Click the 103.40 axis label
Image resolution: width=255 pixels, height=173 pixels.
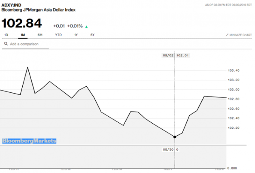(x=234, y=70)
